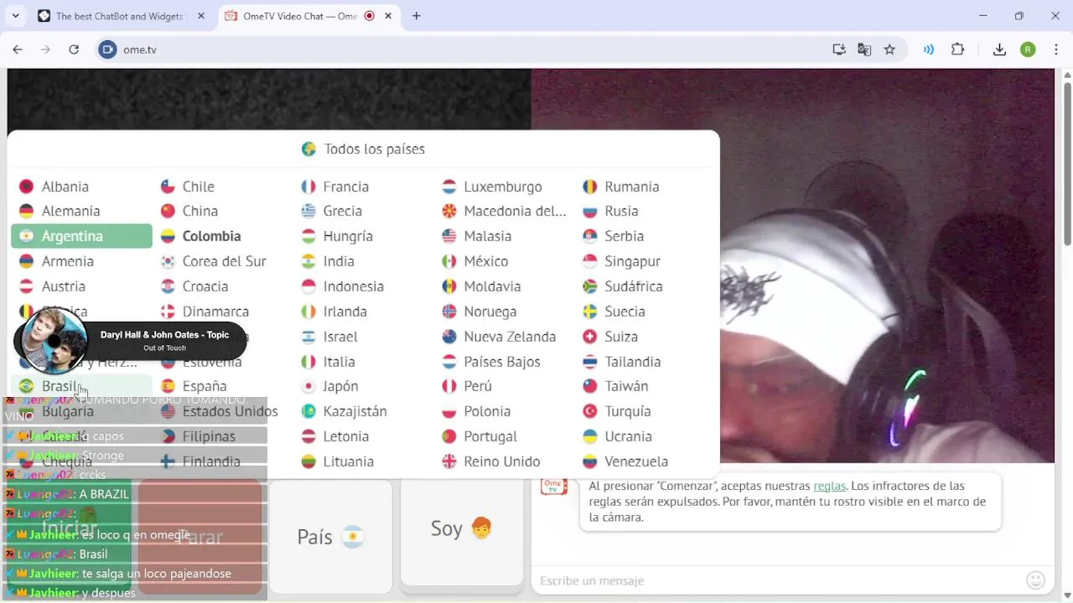This screenshot has width=1073, height=603.
Task: Click the Japón flag icon
Action: [x=308, y=386]
